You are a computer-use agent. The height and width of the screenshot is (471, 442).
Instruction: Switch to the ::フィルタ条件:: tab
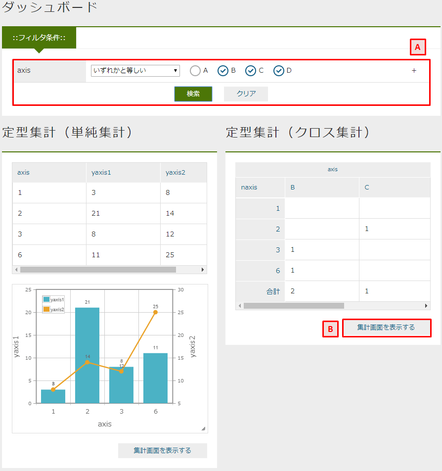tap(40, 37)
